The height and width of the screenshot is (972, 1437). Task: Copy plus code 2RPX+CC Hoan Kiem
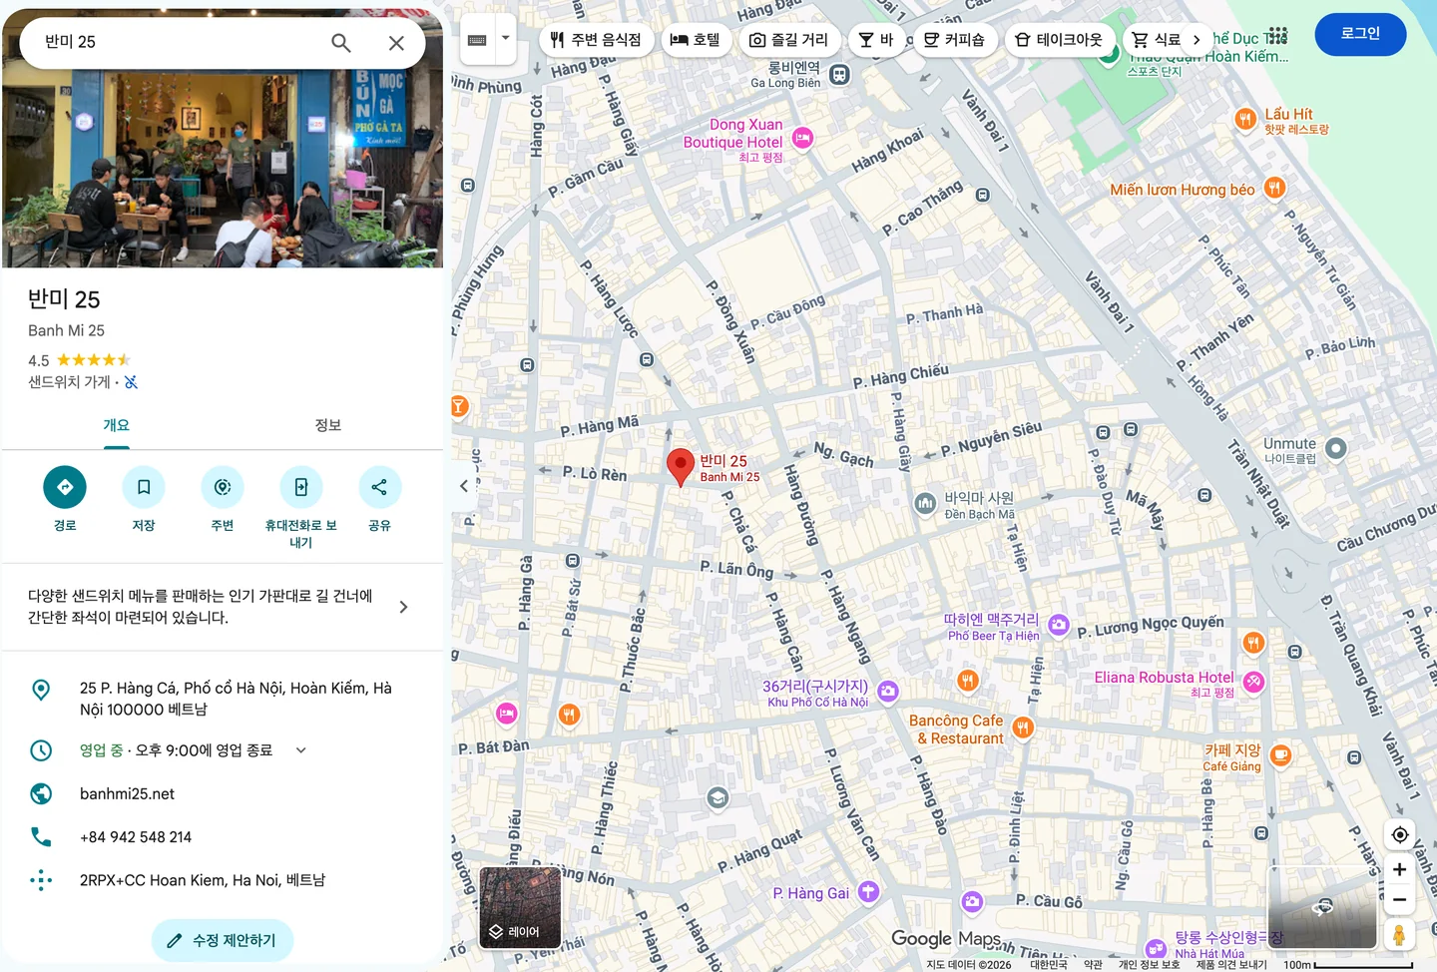tap(203, 880)
